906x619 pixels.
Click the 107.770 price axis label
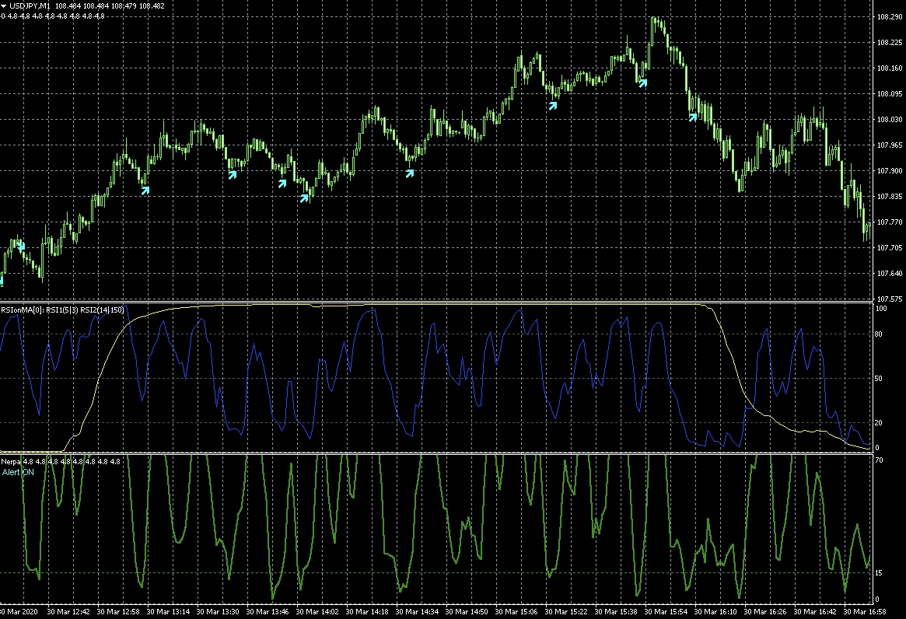tap(889, 222)
